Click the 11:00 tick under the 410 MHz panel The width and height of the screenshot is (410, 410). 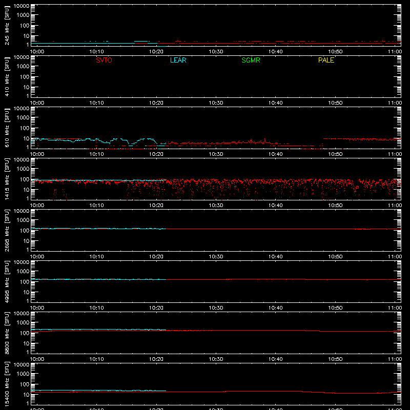[395, 103]
